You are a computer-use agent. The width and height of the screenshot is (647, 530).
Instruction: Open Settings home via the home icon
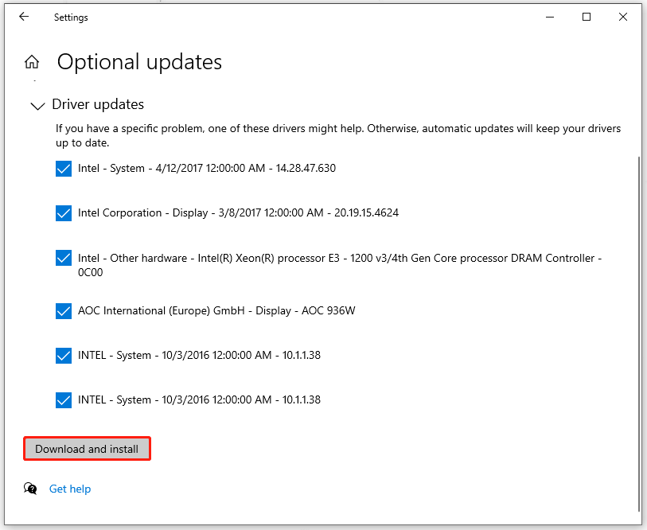(x=31, y=61)
